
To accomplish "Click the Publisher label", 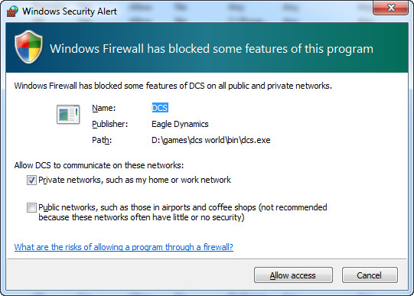I will (x=110, y=124).
